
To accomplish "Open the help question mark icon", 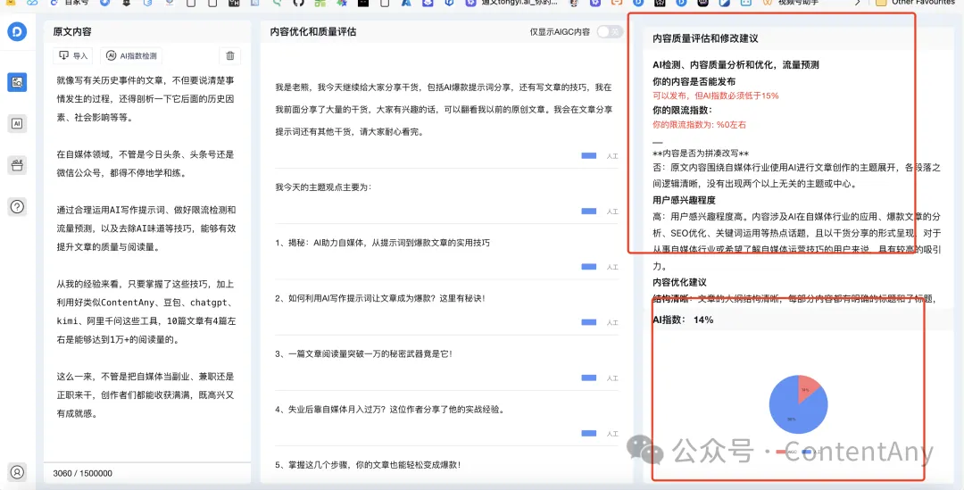I will point(17,207).
